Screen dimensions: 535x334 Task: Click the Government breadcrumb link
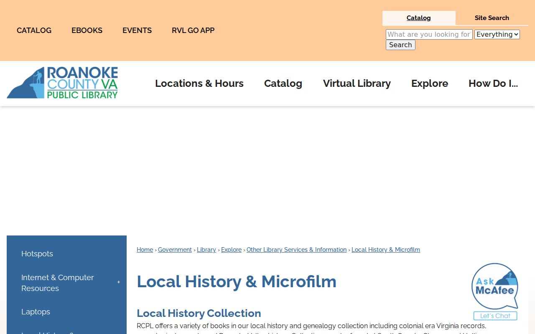[175, 250]
